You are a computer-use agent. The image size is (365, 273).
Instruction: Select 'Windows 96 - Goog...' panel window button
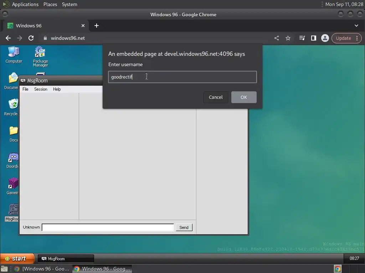102,269
